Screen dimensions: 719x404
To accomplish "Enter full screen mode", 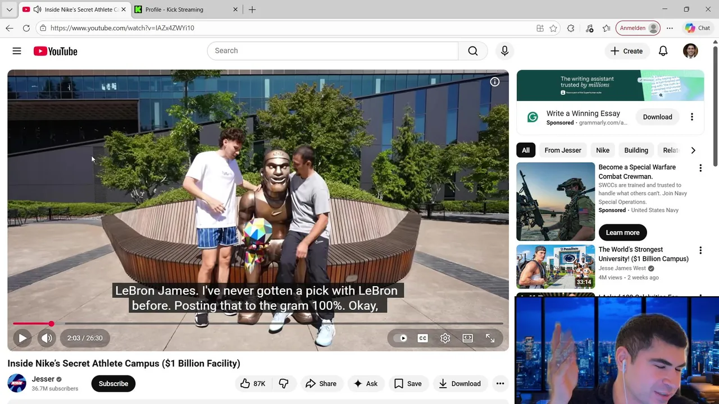I will pos(490,338).
